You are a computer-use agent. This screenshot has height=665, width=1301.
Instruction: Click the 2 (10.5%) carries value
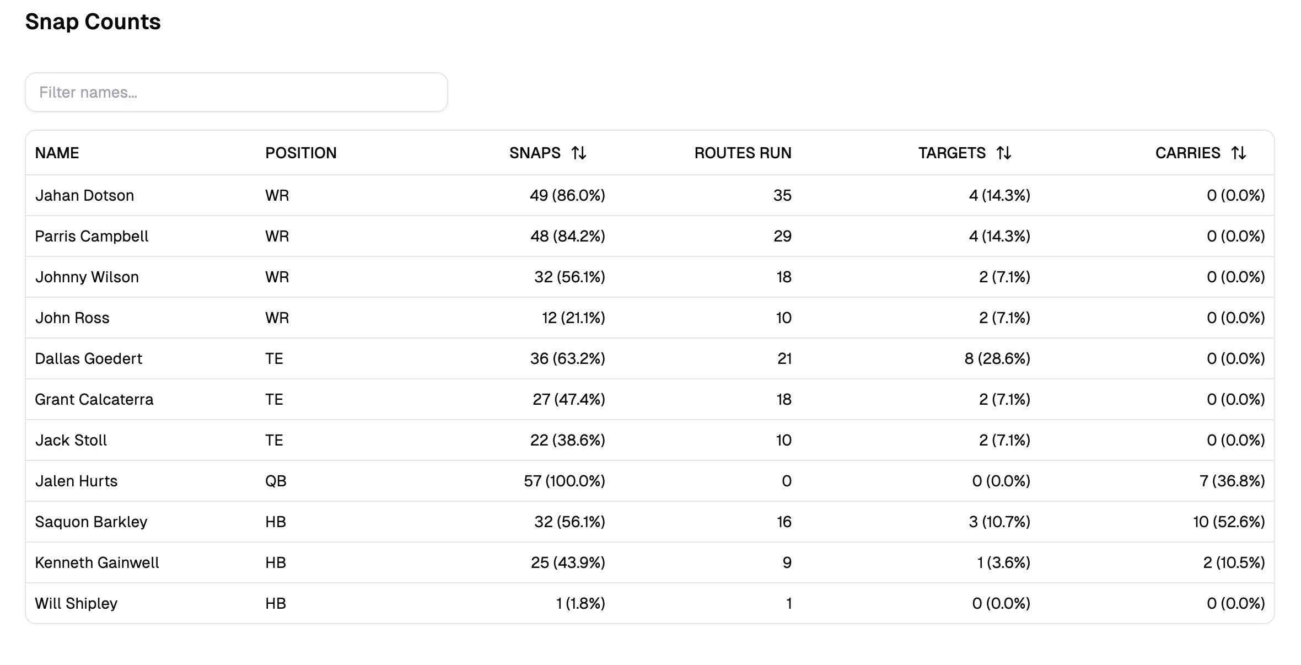(x=1234, y=562)
